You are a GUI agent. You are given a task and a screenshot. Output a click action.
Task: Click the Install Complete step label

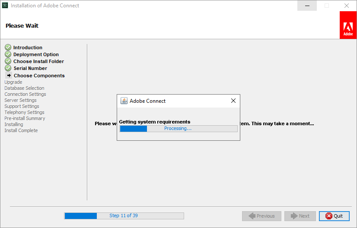[21, 130]
